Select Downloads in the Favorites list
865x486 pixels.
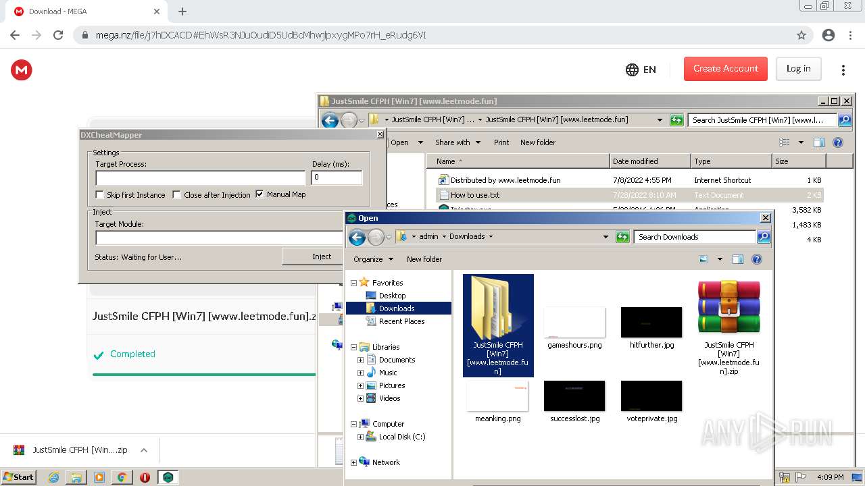point(397,308)
